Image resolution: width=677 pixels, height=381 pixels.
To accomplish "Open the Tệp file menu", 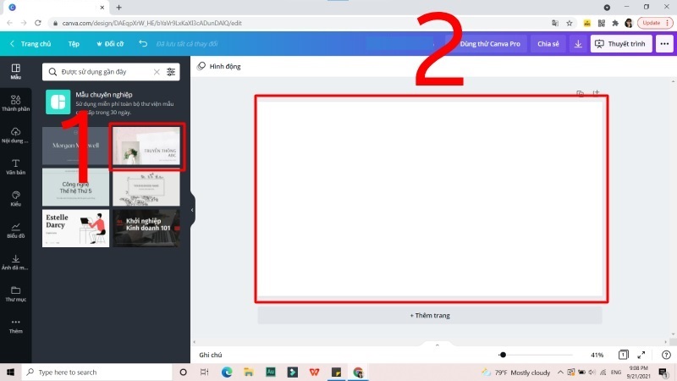I will pos(74,43).
